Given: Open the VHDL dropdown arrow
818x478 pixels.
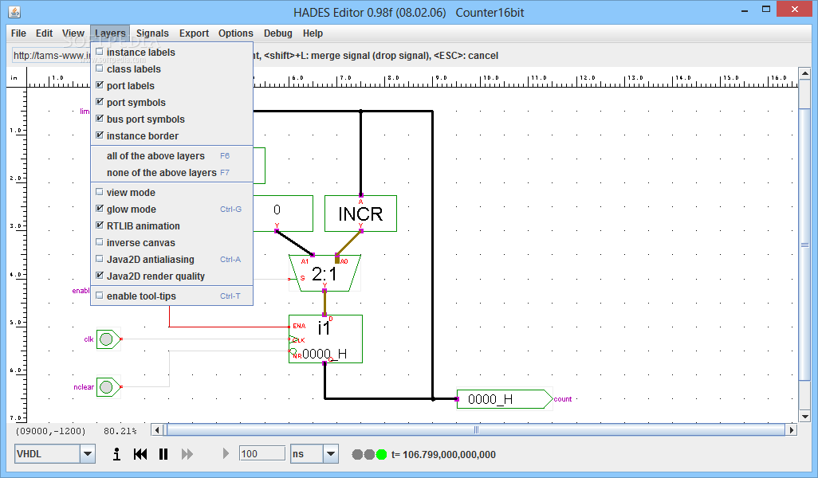Looking at the screenshot, I should coord(88,454).
